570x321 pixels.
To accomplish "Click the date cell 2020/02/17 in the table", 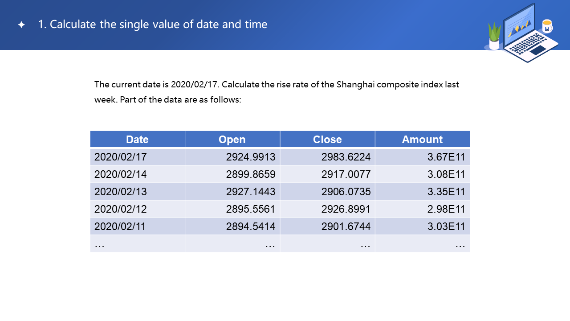I will pos(137,156).
